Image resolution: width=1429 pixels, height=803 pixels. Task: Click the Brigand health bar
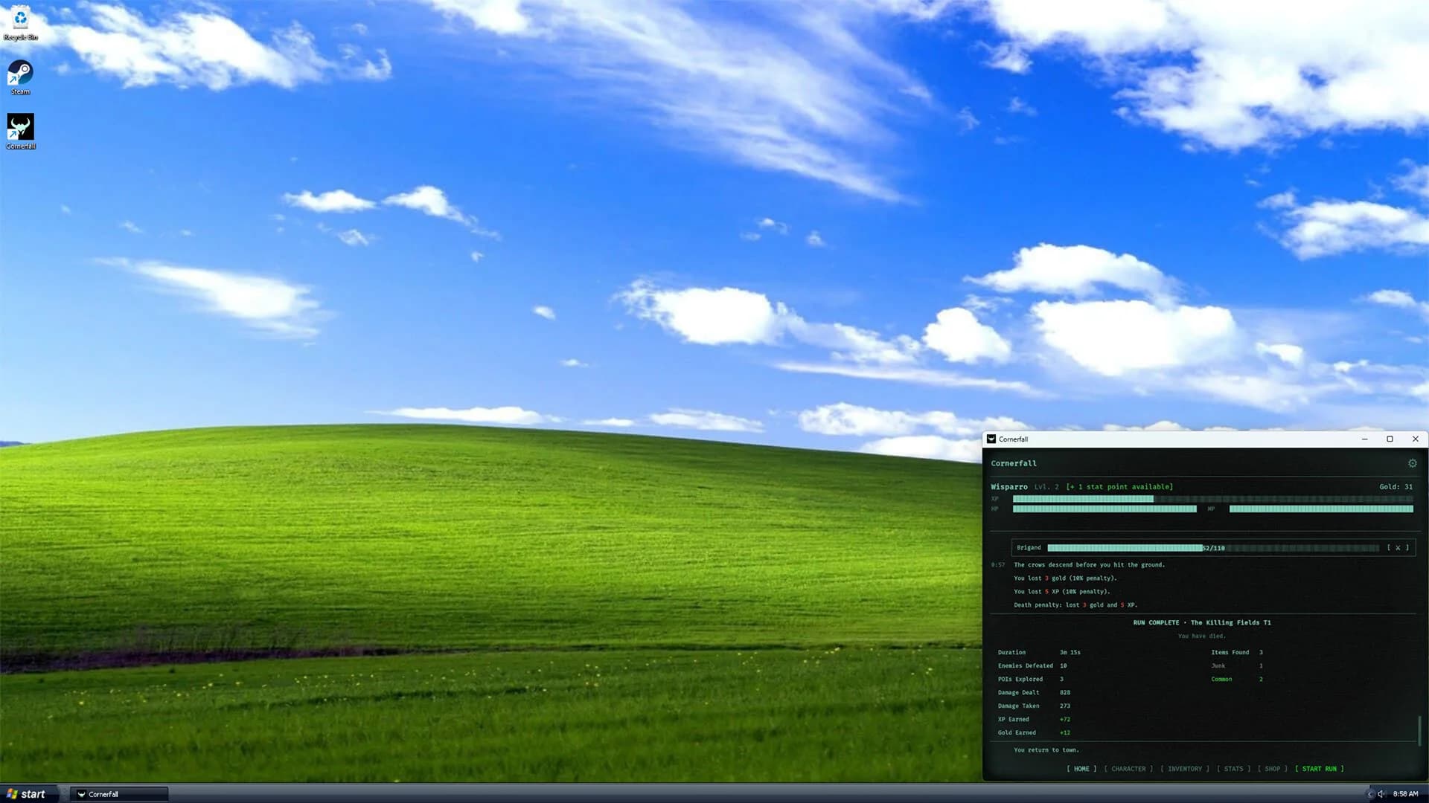click(1213, 548)
